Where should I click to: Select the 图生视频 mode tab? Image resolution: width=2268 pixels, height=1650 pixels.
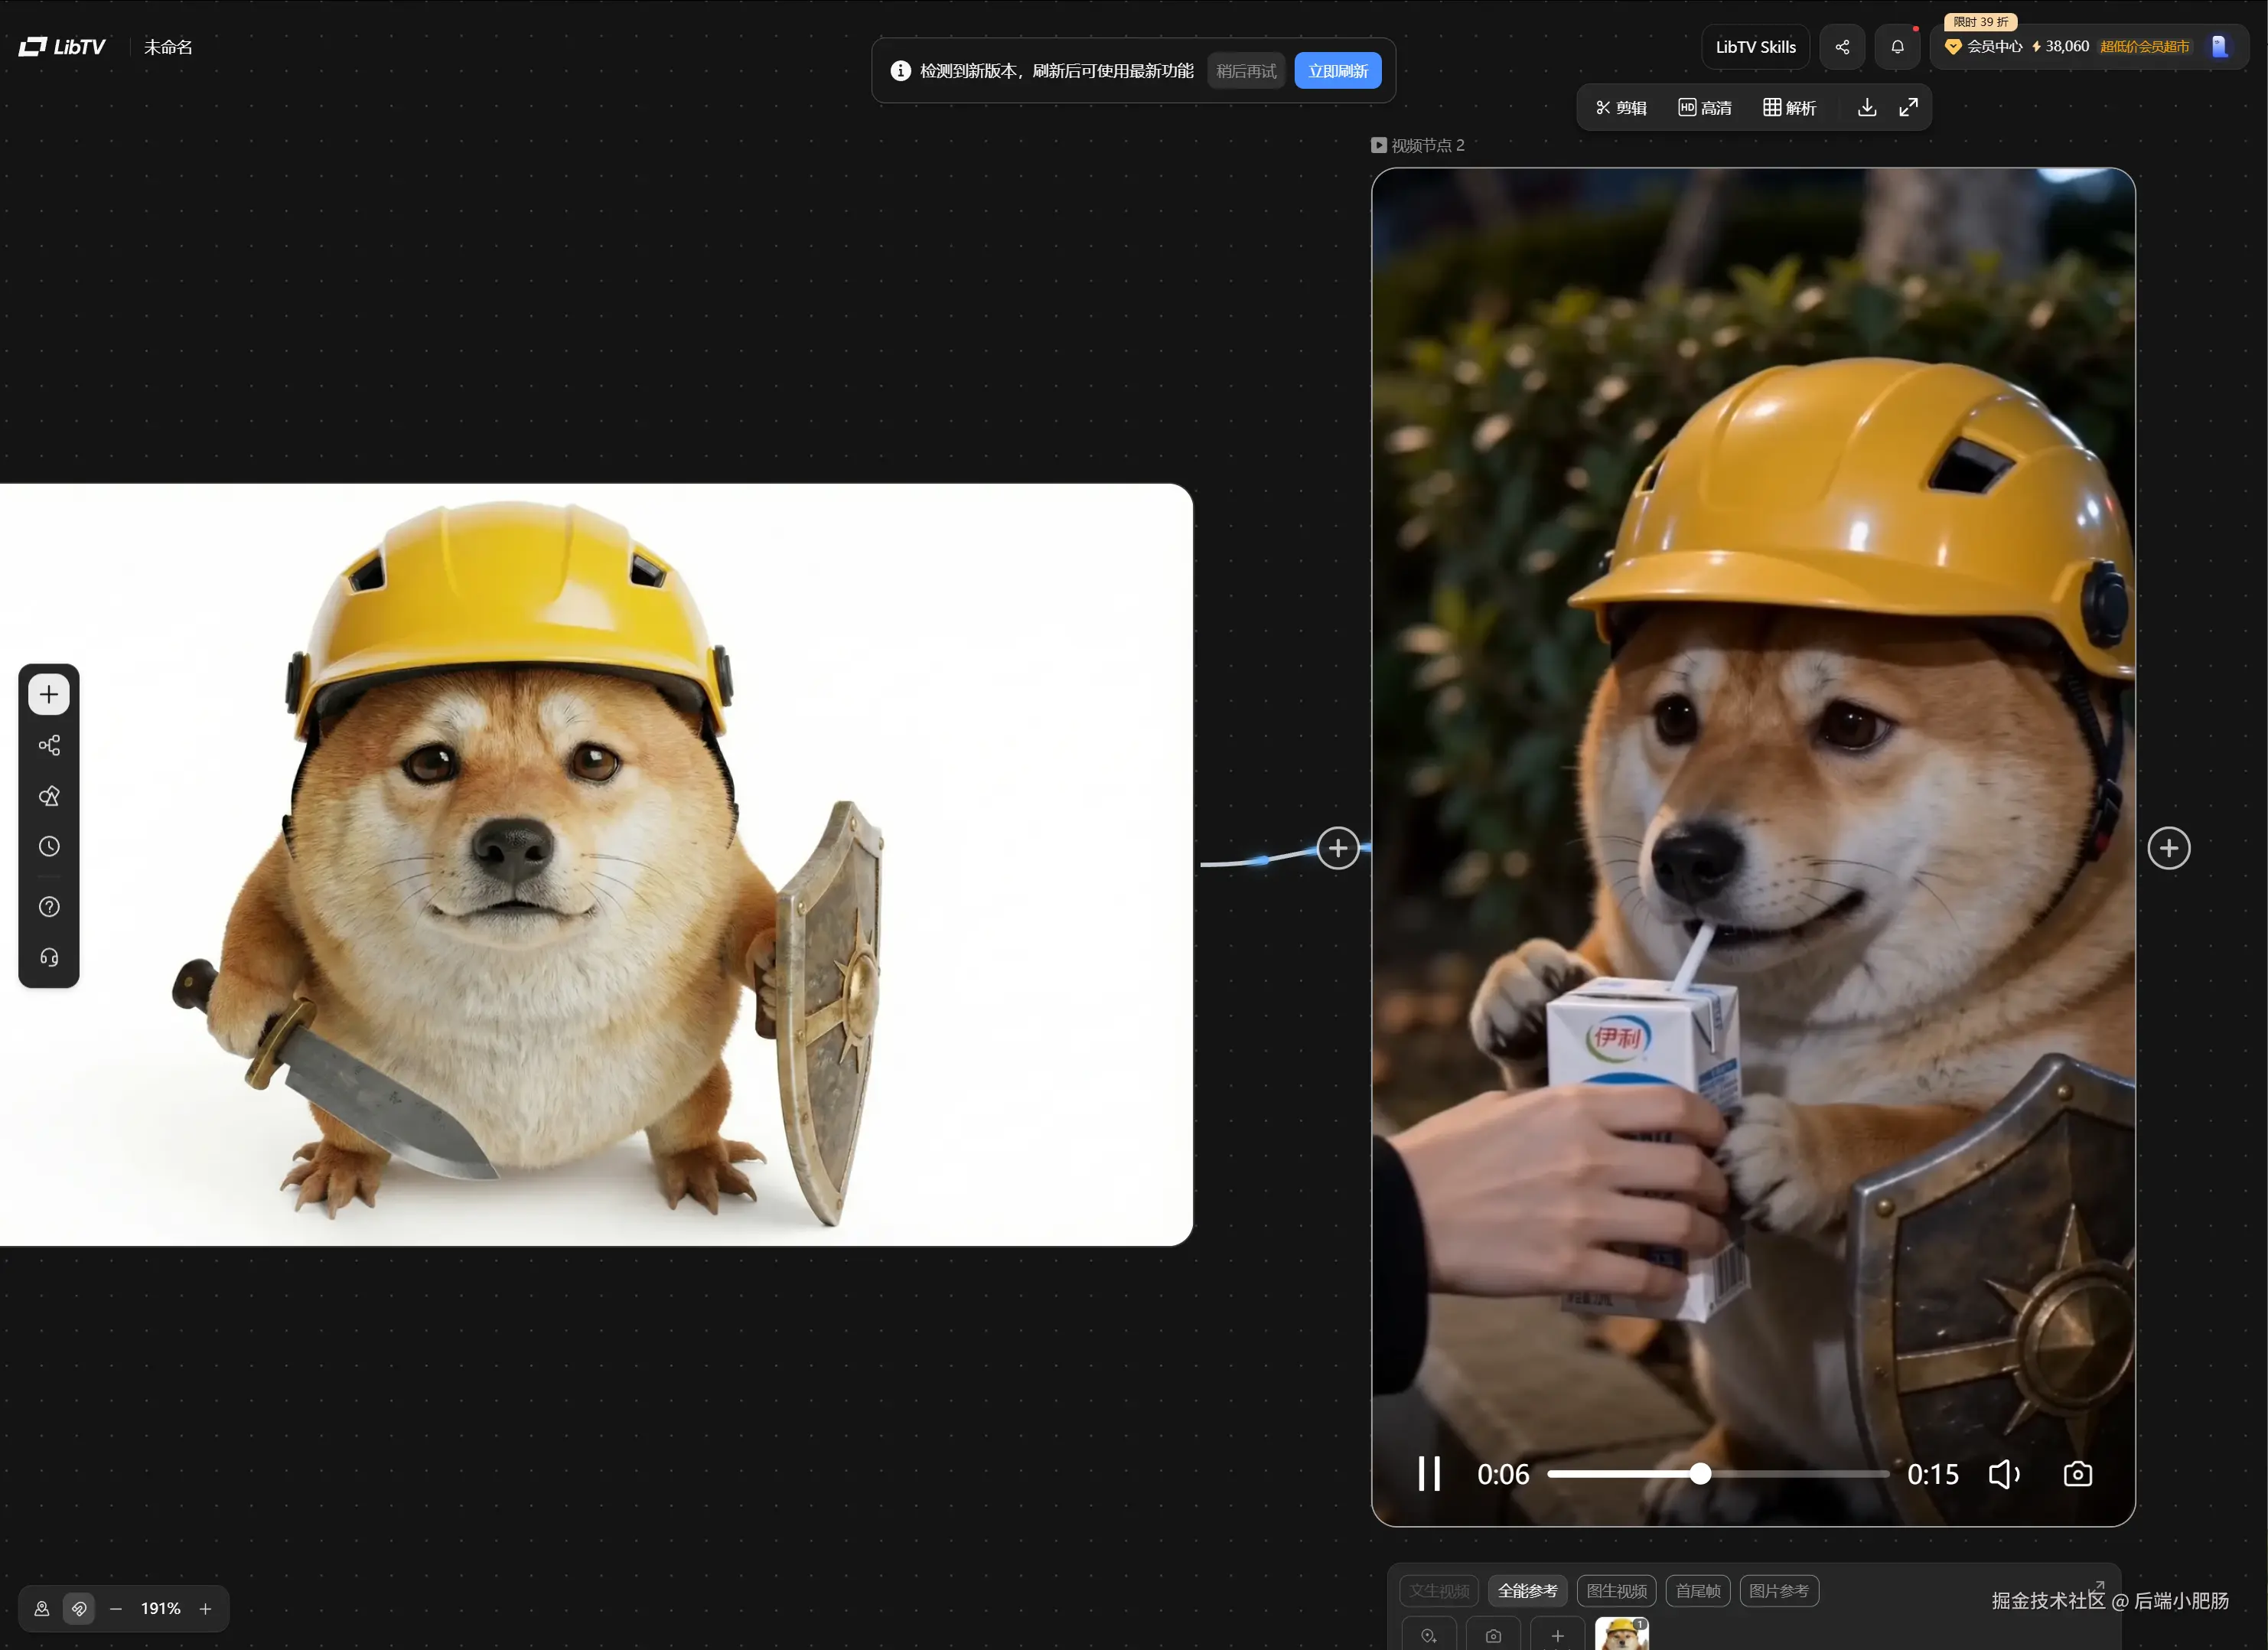pos(1616,1591)
